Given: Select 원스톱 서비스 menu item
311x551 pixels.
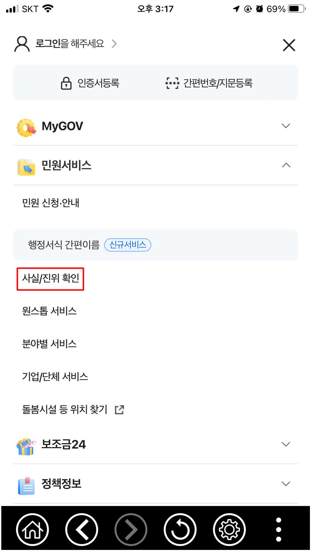Looking at the screenshot, I should point(49,311).
